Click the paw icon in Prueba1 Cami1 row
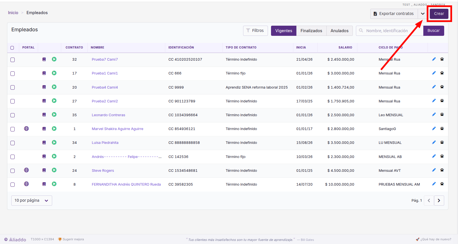This screenshot has width=458, height=244. coord(442,73)
